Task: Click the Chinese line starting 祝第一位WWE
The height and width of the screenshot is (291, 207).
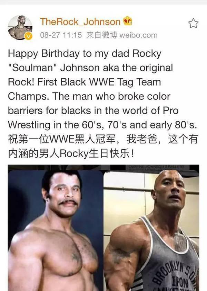Action: [103, 139]
